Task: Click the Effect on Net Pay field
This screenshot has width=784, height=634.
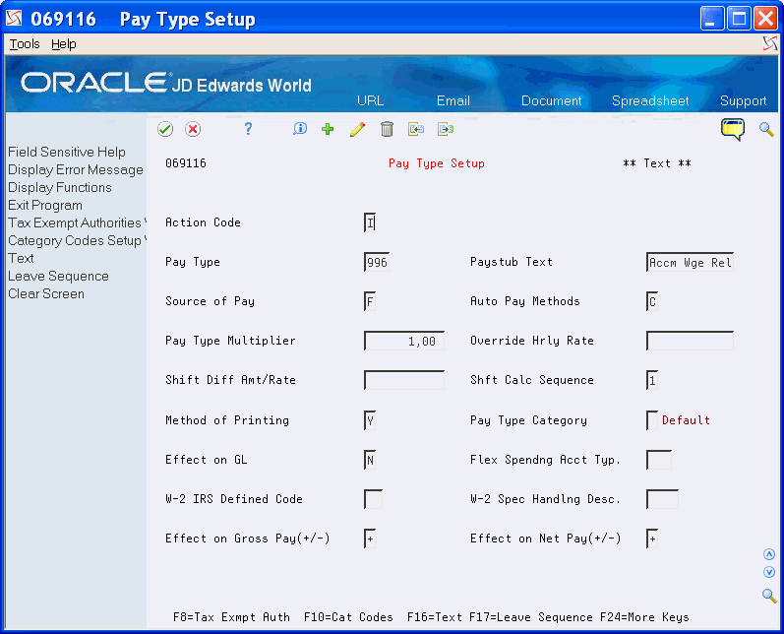Action: (652, 539)
